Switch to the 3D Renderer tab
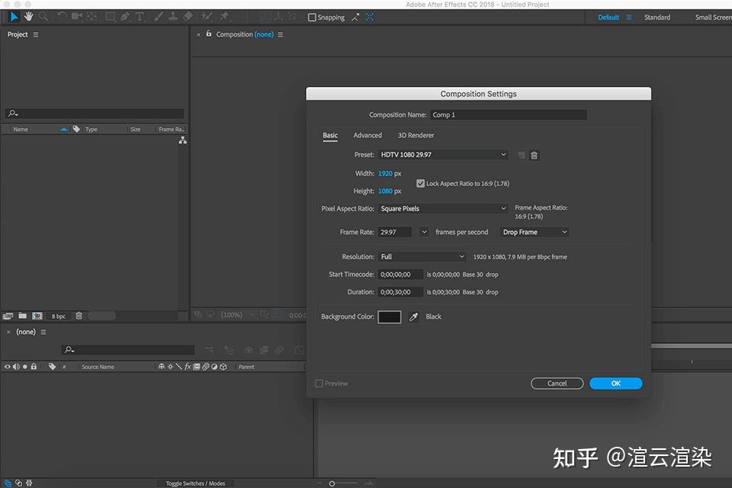Viewport: 732px width, 488px height. (415, 135)
